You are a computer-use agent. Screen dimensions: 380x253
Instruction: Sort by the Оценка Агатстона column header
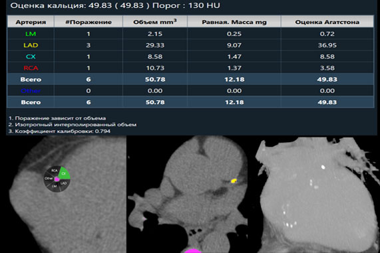[x=327, y=22]
